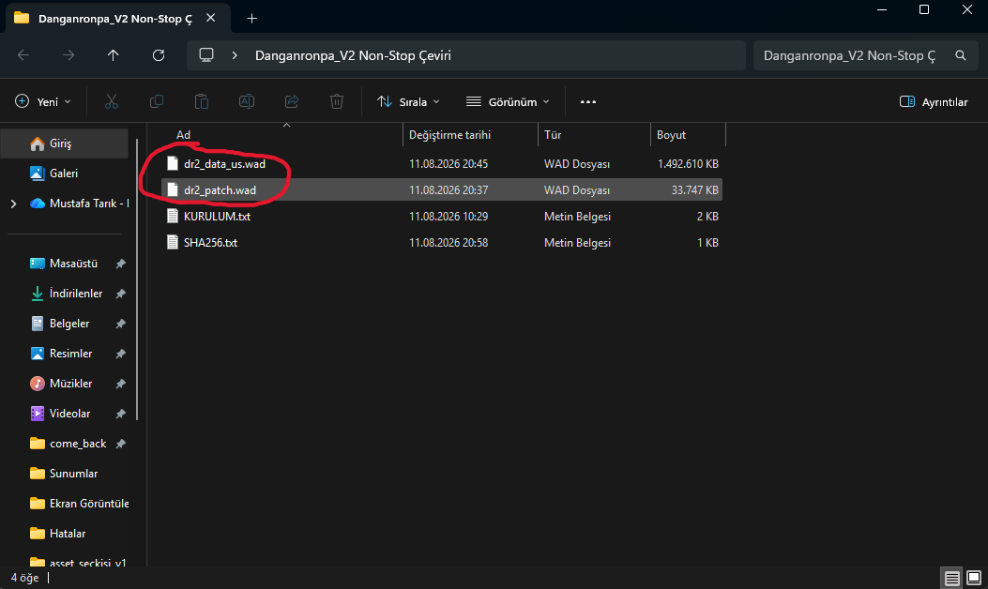Go up one folder level
This screenshot has width=988, height=589.
click(x=114, y=55)
